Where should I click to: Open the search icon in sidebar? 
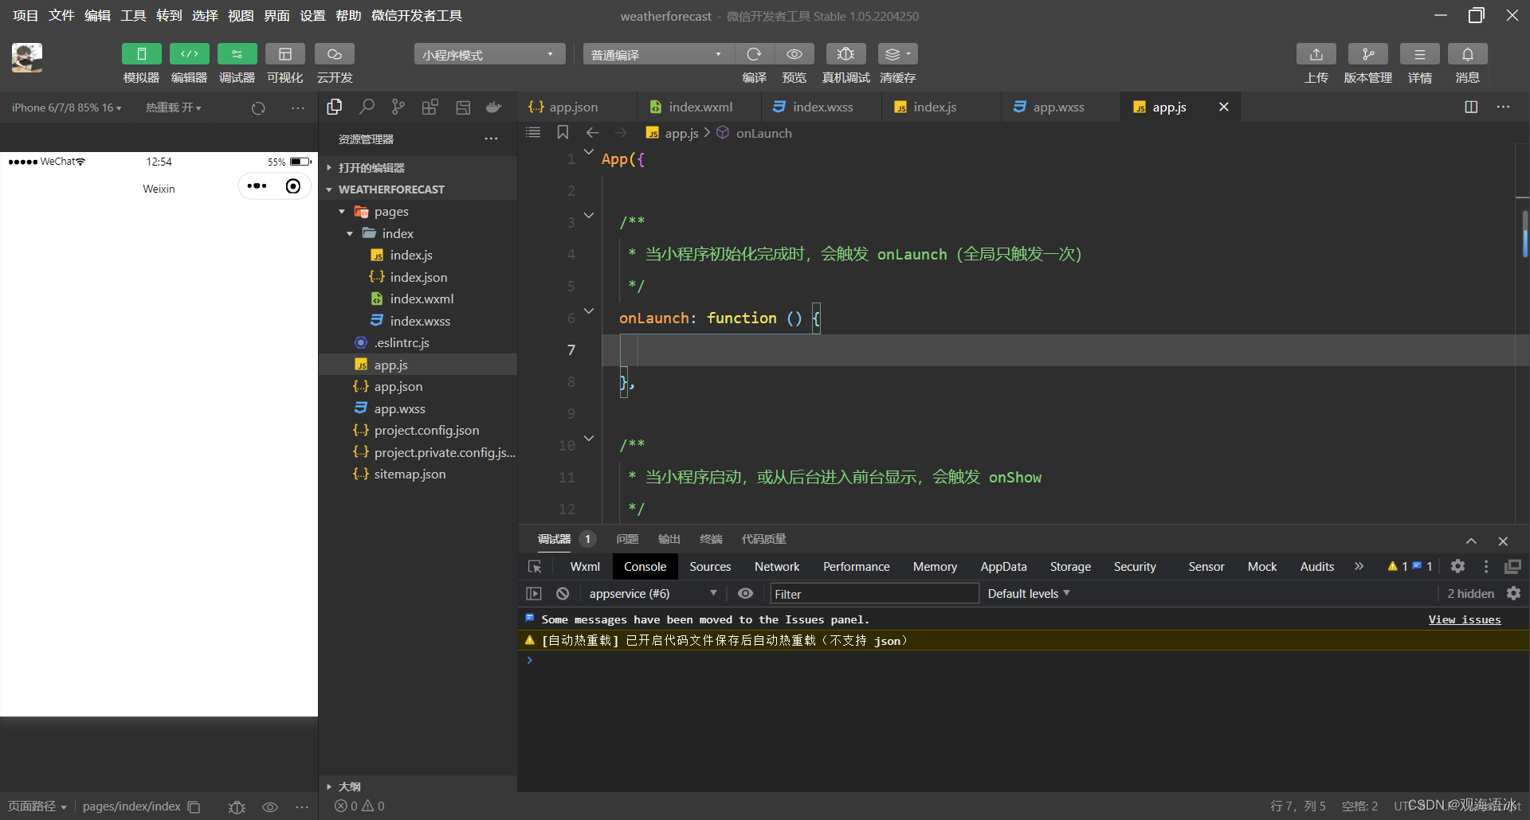(x=367, y=107)
